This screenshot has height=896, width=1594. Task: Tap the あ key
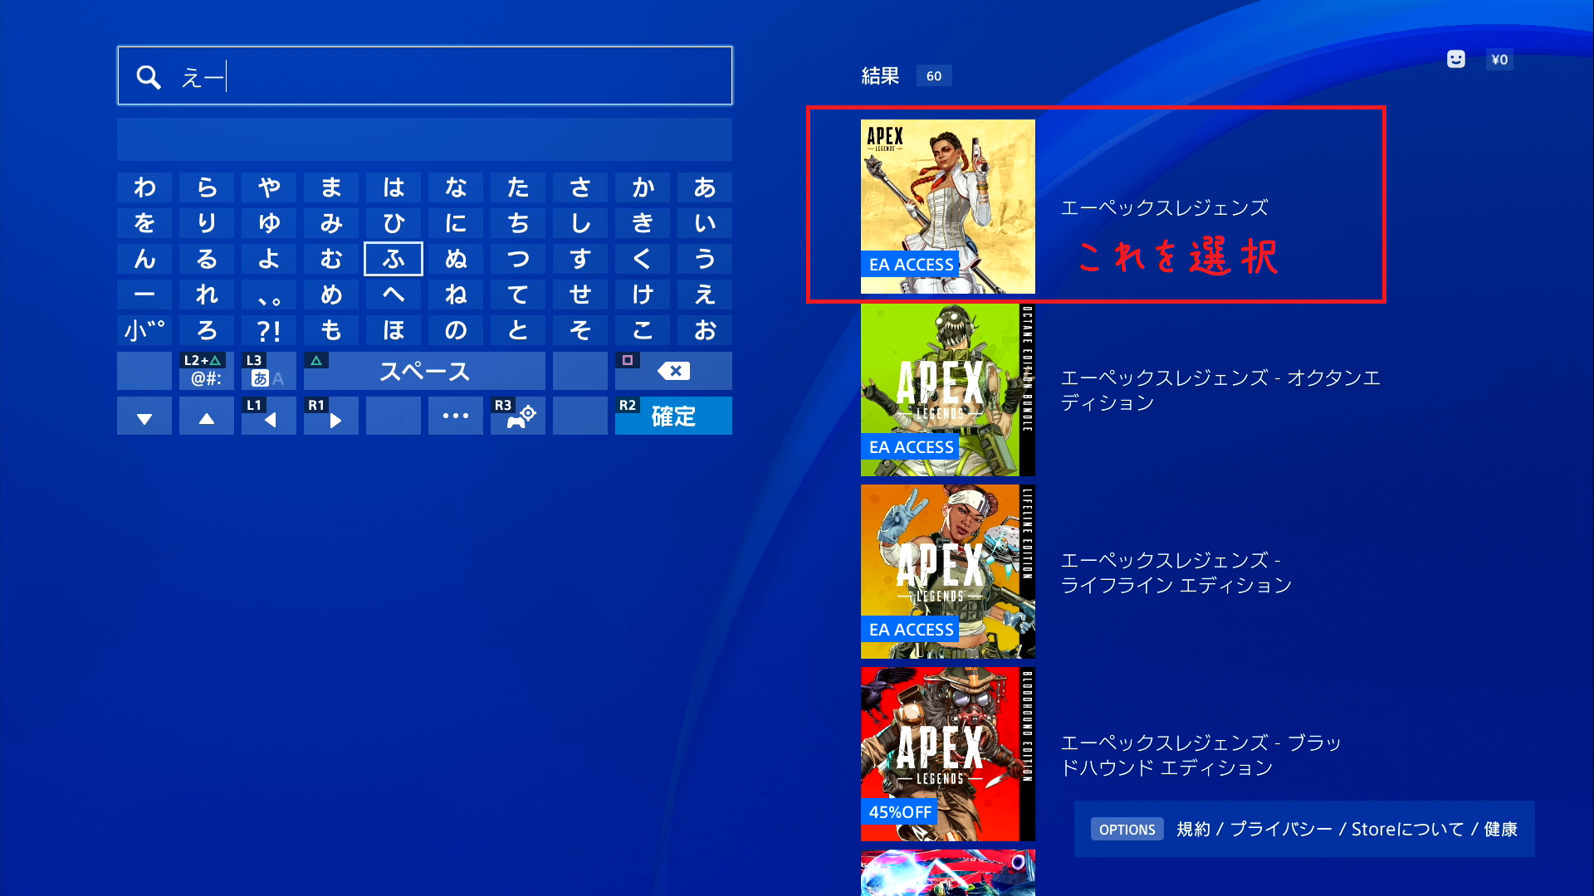pyautogui.click(x=705, y=187)
